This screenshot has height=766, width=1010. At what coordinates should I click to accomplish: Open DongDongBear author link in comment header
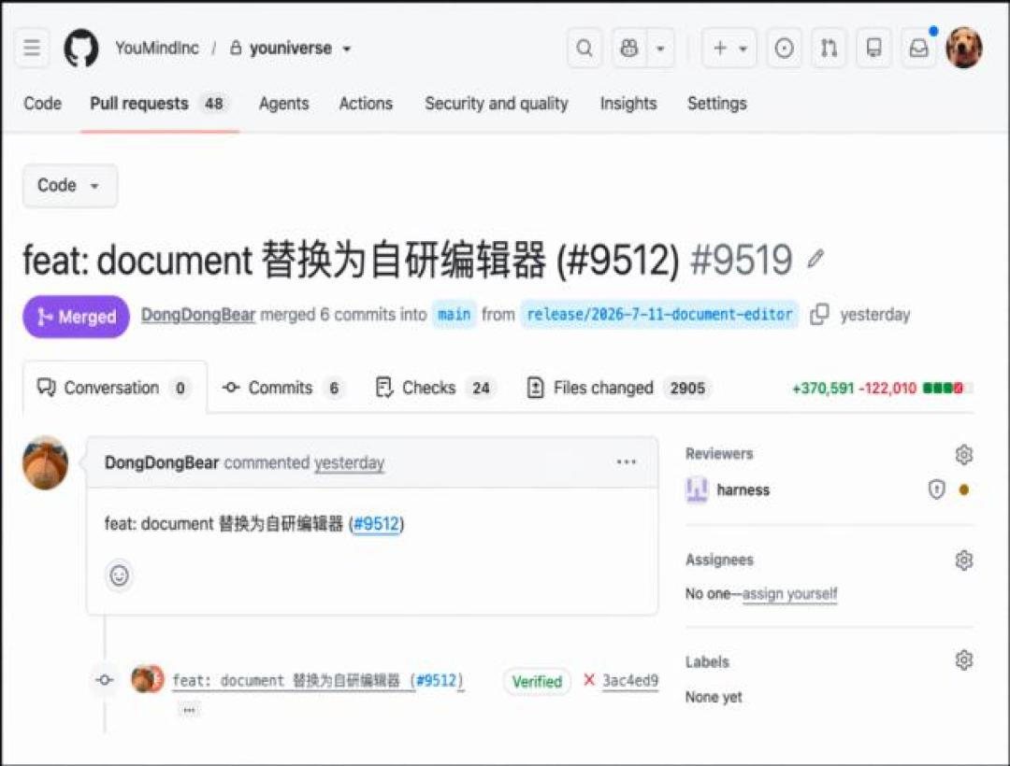162,462
